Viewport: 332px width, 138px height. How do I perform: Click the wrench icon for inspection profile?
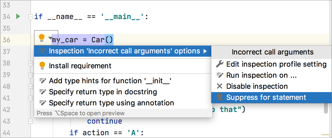(x=220, y=64)
